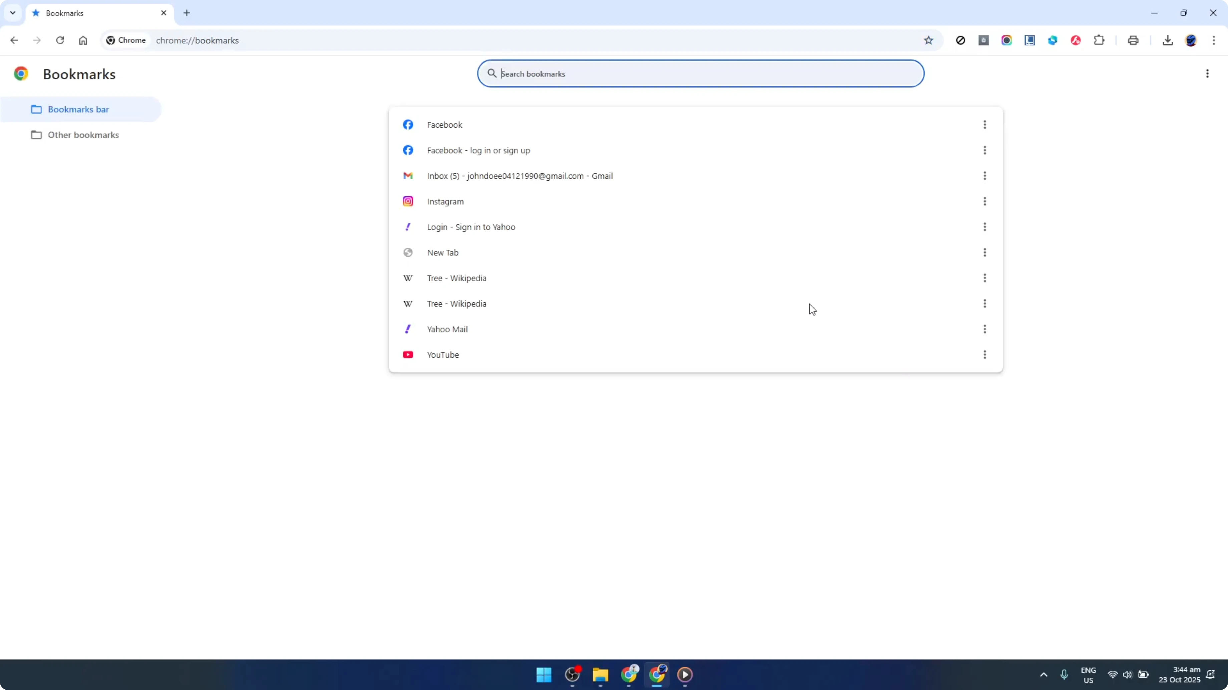Viewport: 1228px width, 690px height.
Task: Click the Facebook favicon in first row
Action: pyautogui.click(x=408, y=125)
